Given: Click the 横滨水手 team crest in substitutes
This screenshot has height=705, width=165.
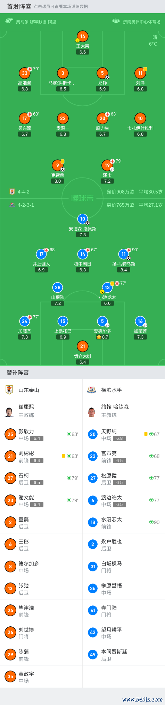Looking at the screenshot, I should (x=92, y=390).
